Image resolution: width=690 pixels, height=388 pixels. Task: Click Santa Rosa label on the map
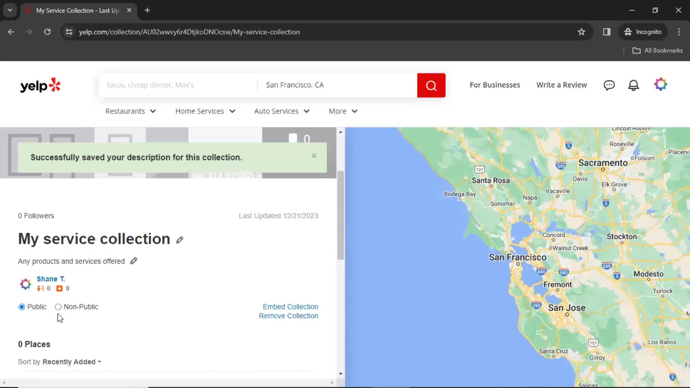point(491,181)
